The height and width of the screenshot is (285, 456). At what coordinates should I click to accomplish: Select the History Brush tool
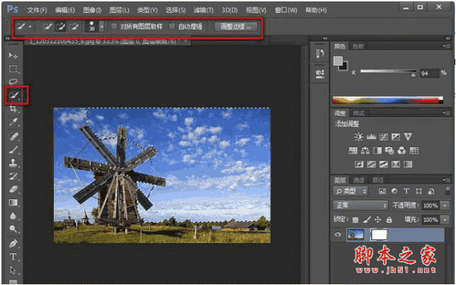coord(13,176)
